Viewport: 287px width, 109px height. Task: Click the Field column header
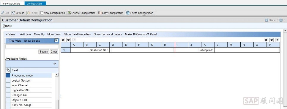point(34,70)
